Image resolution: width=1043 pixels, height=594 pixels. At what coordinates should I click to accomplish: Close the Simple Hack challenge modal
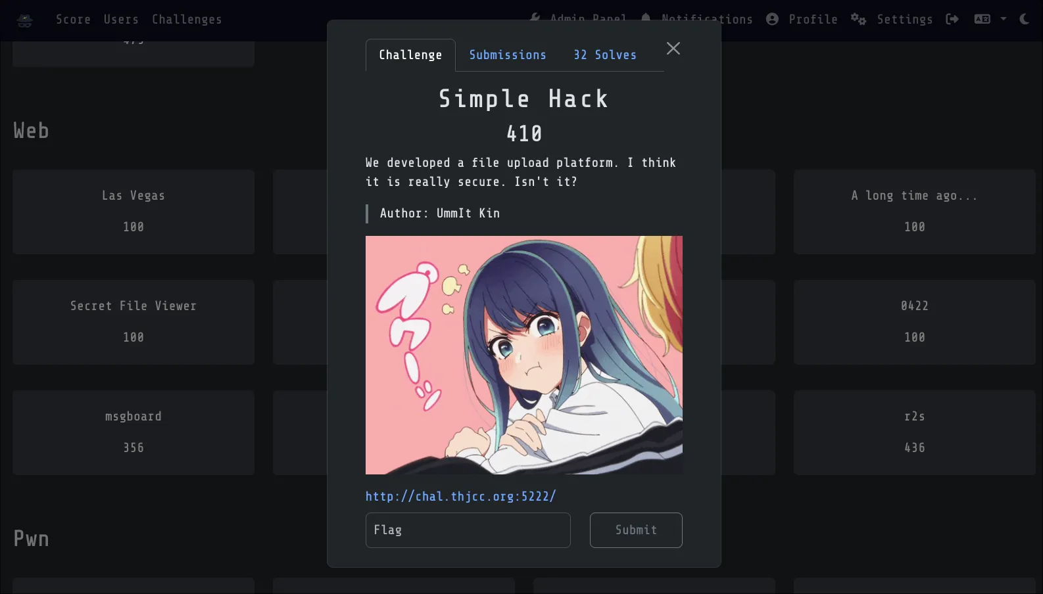click(673, 49)
